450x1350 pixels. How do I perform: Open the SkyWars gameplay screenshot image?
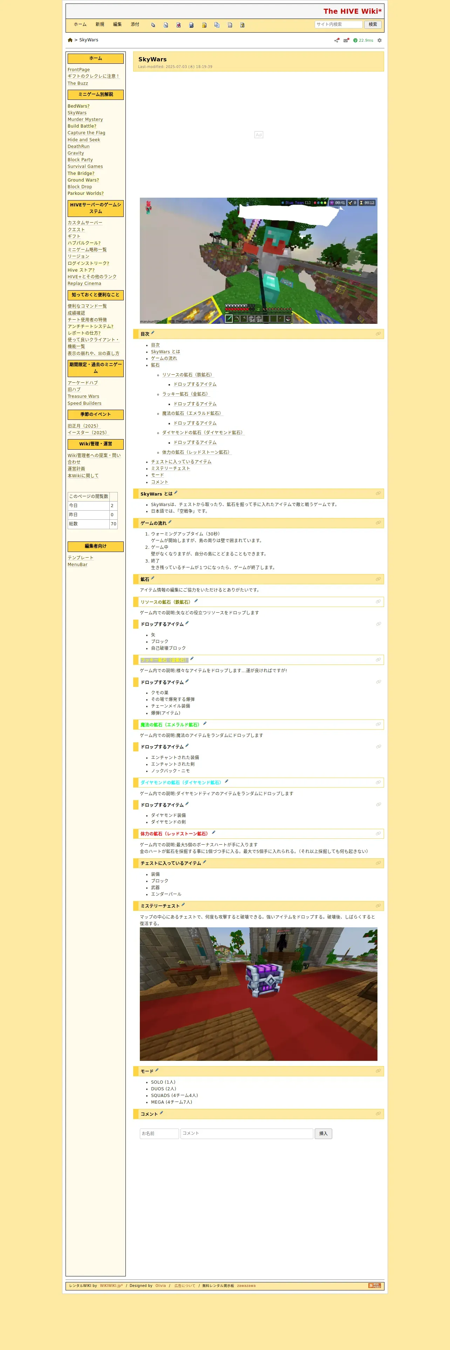258,260
